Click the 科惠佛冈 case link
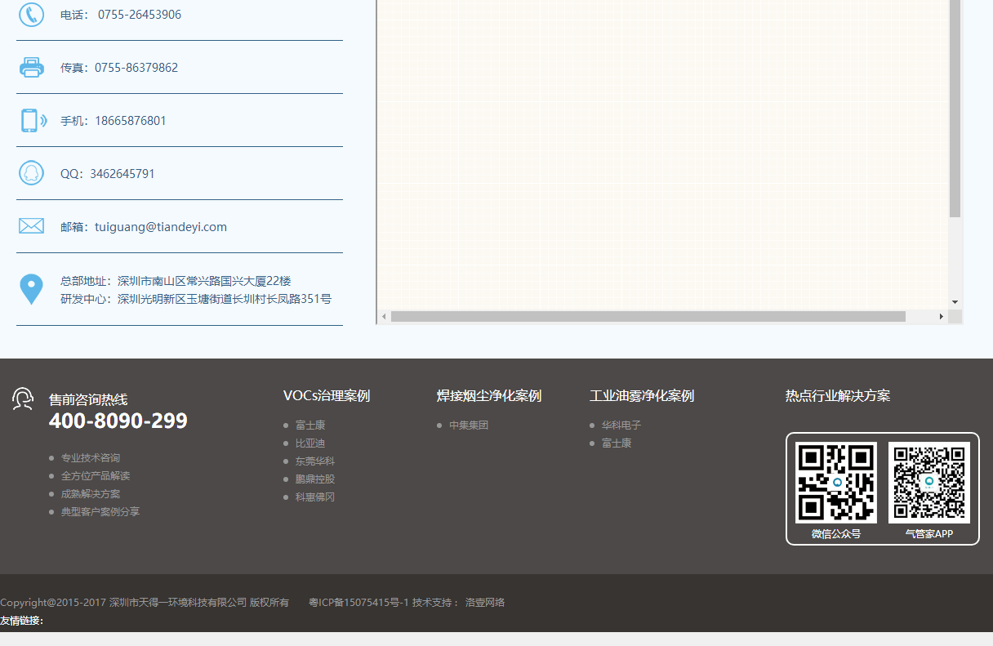This screenshot has height=646, width=993. pos(314,497)
